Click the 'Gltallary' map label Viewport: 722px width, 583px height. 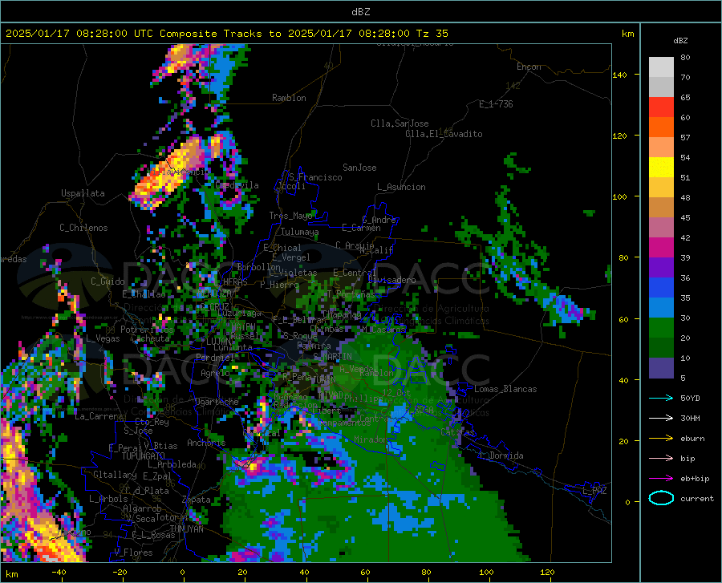point(115,475)
